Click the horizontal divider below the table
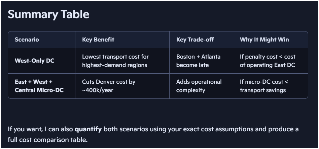The height and width of the screenshot is (149, 319). (158, 114)
